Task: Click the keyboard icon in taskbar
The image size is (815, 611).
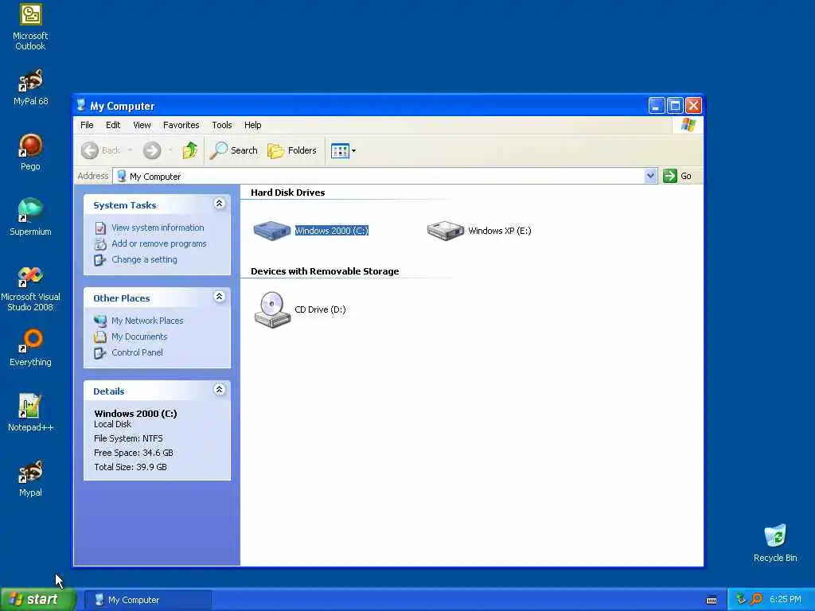Action: pyautogui.click(x=712, y=600)
